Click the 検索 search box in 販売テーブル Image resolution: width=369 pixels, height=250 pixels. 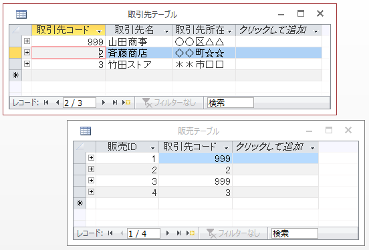295,233
